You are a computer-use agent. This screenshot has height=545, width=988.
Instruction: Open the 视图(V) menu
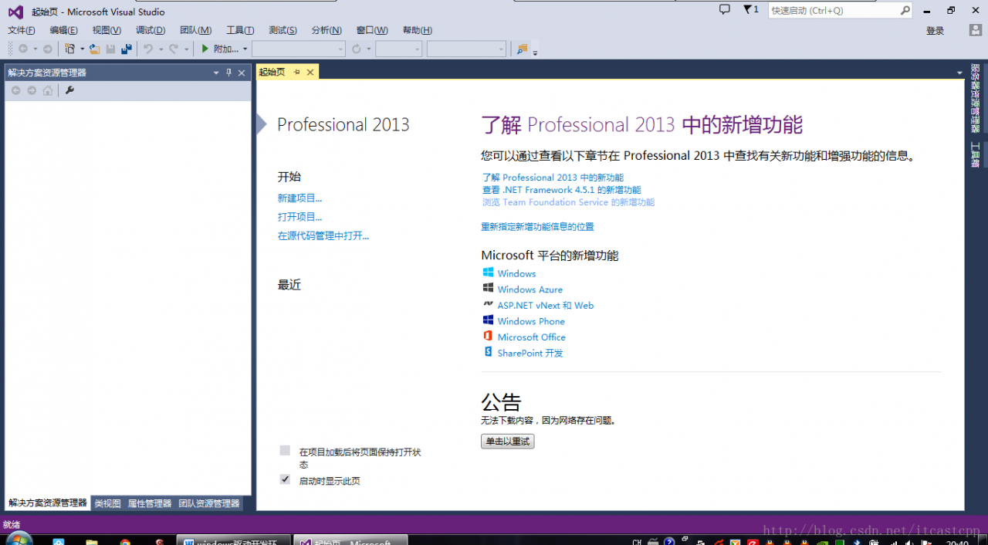(107, 30)
